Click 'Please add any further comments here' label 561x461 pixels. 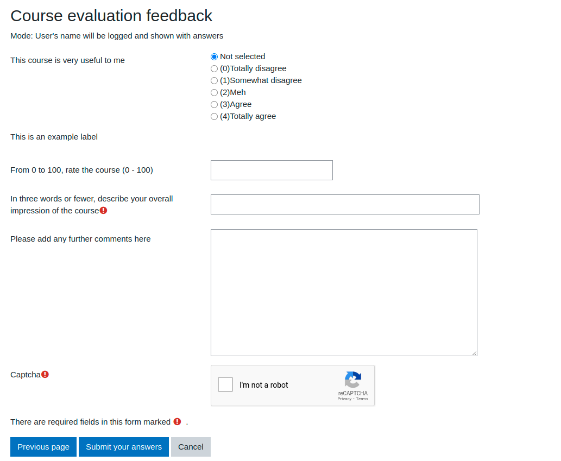(80, 239)
